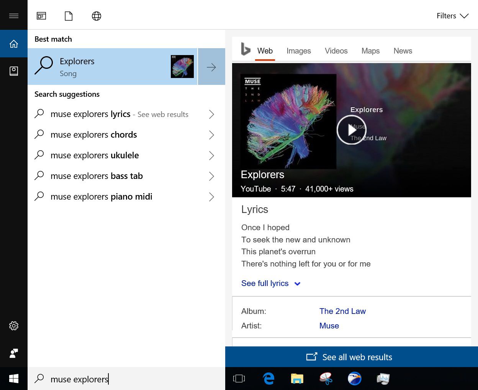The image size is (478, 390).
Task: Expand the Filters dropdown
Action: coord(452,16)
